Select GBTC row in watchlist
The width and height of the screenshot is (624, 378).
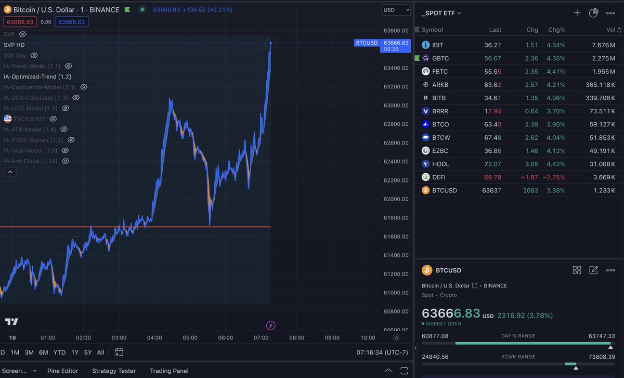[x=518, y=58]
